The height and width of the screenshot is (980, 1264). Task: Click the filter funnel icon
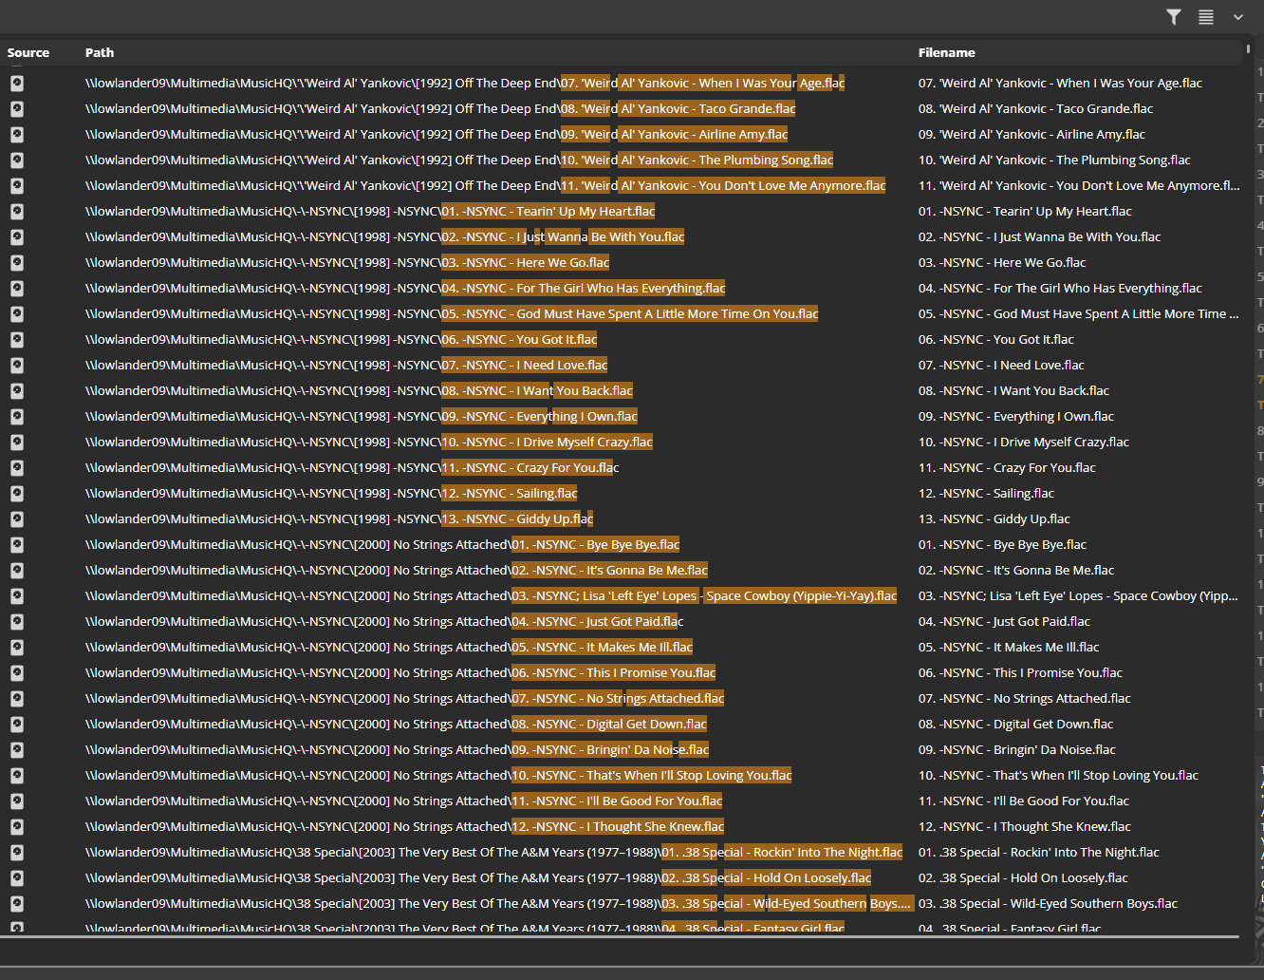pos(1174,17)
